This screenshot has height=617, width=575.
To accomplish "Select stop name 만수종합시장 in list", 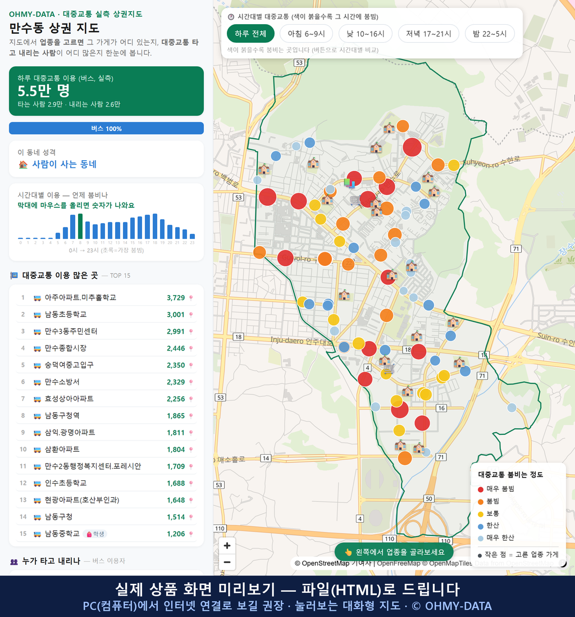I will coord(65,348).
